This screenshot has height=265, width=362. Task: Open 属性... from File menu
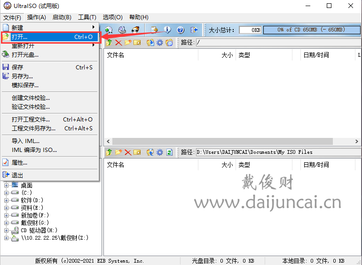pyautogui.click(x=50, y=163)
